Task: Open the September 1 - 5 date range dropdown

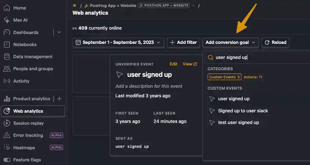Action: click(118, 42)
